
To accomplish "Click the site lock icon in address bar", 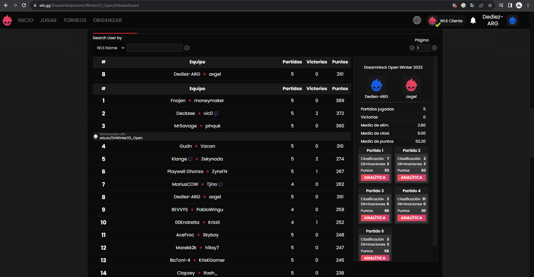I will [35, 5].
